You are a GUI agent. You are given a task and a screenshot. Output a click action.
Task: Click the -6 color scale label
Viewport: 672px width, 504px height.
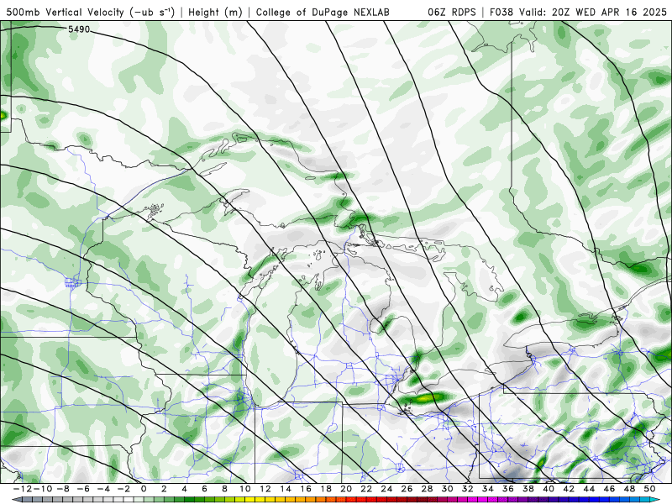[x=83, y=489]
